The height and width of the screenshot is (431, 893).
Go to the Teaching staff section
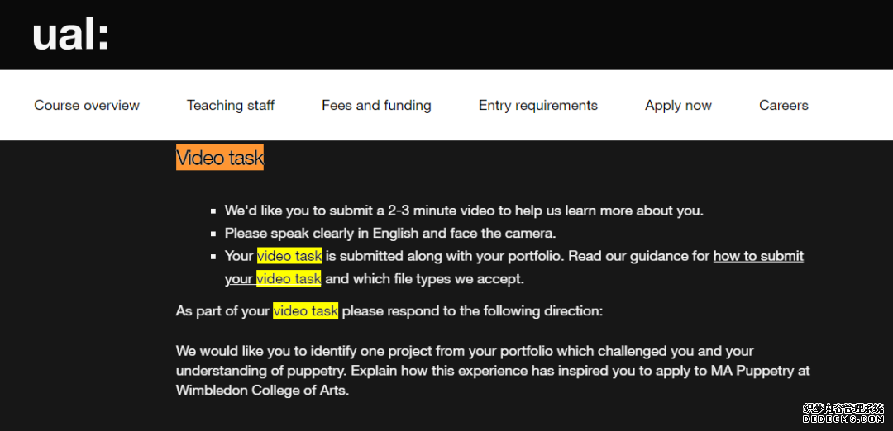[231, 105]
